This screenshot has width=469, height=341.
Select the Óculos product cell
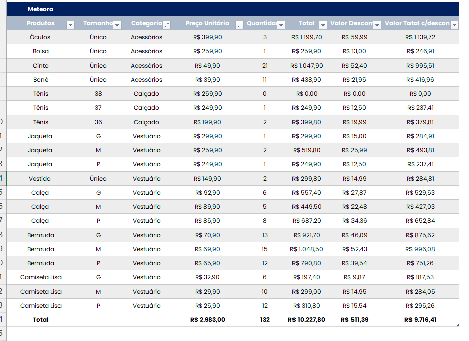click(41, 37)
